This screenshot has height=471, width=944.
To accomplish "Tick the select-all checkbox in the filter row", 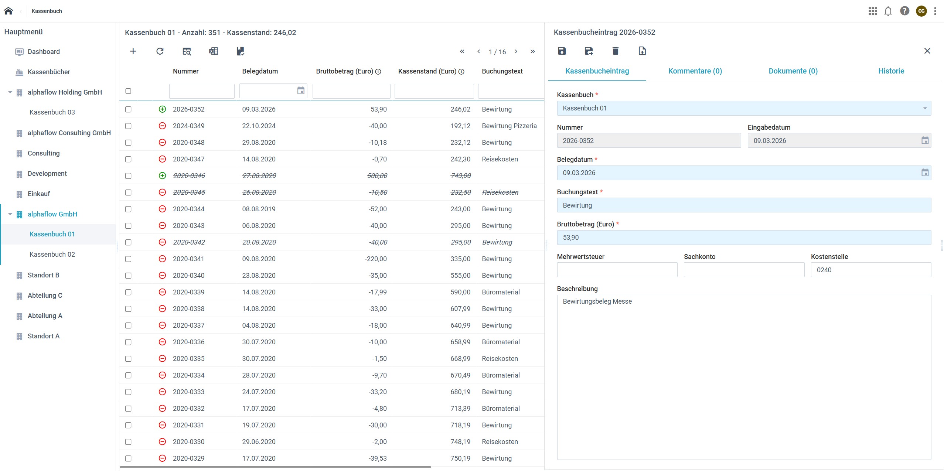I will click(x=128, y=91).
